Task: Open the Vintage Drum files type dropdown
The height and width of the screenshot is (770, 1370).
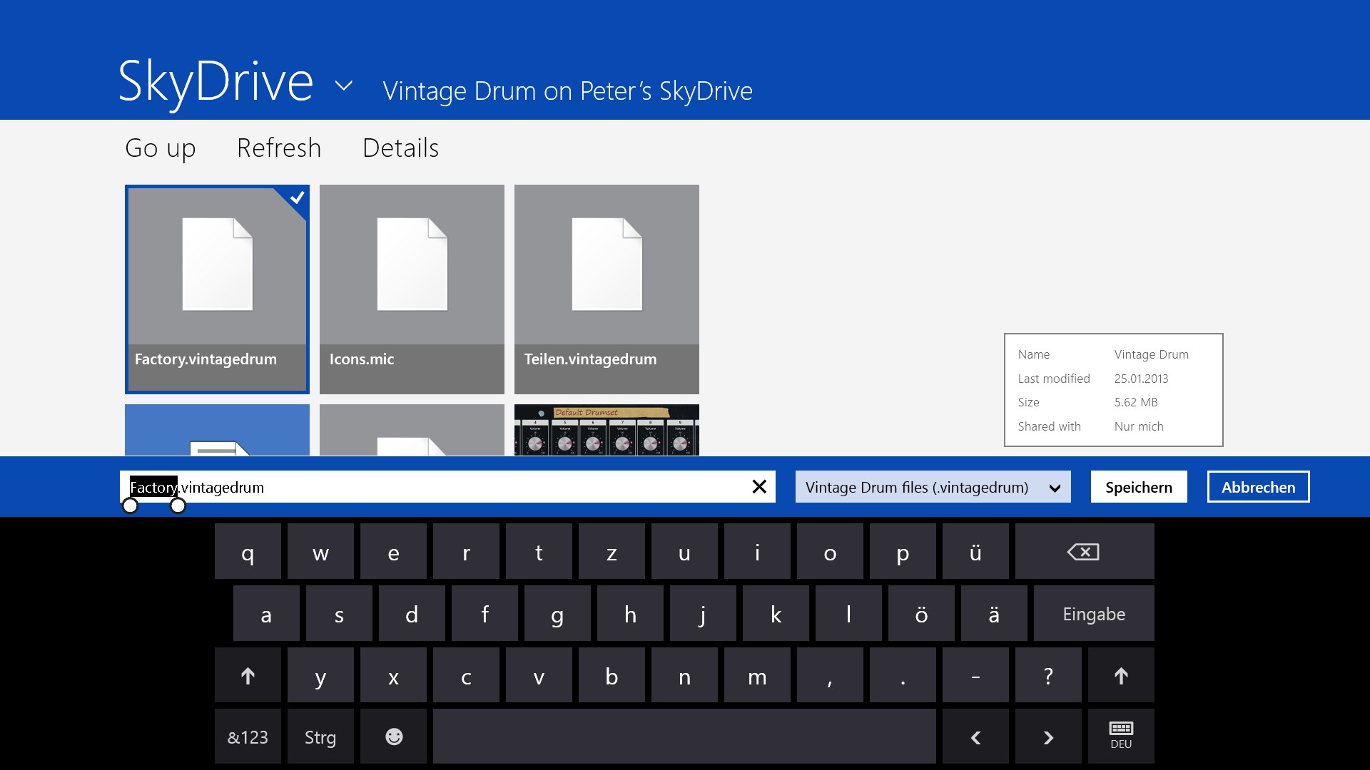Action: pyautogui.click(x=933, y=487)
